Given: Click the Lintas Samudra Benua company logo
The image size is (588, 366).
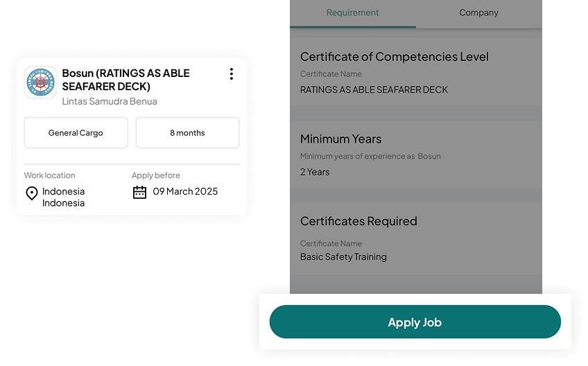Looking at the screenshot, I should 40,82.
